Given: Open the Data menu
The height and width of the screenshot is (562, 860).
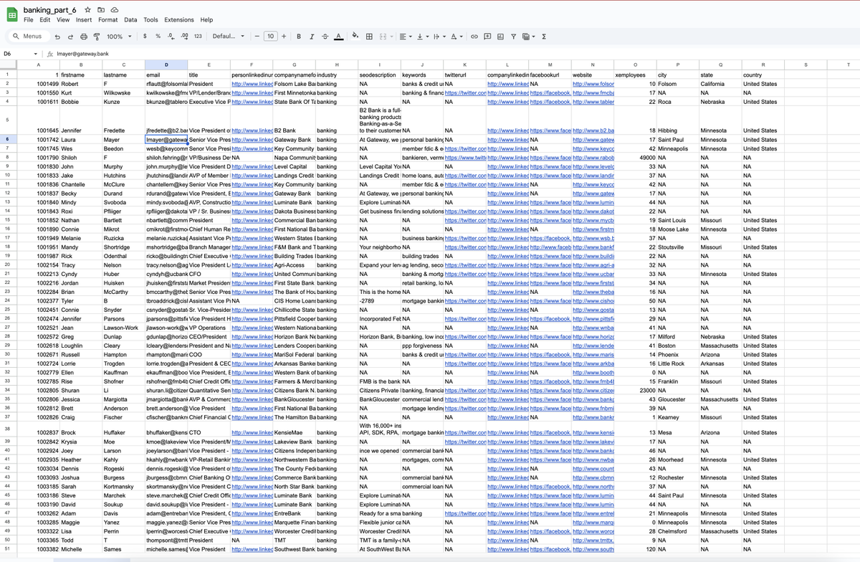Looking at the screenshot, I should click(130, 20).
